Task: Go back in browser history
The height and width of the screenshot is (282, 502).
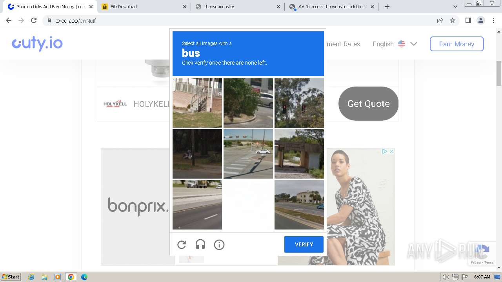Action: [9, 21]
